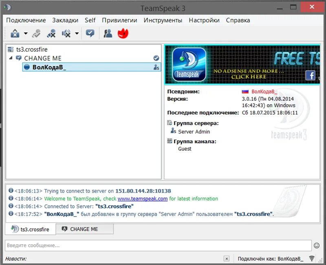Click the TeamSpeak logo in the banner
This screenshot has height=265, width=326.
click(x=189, y=64)
